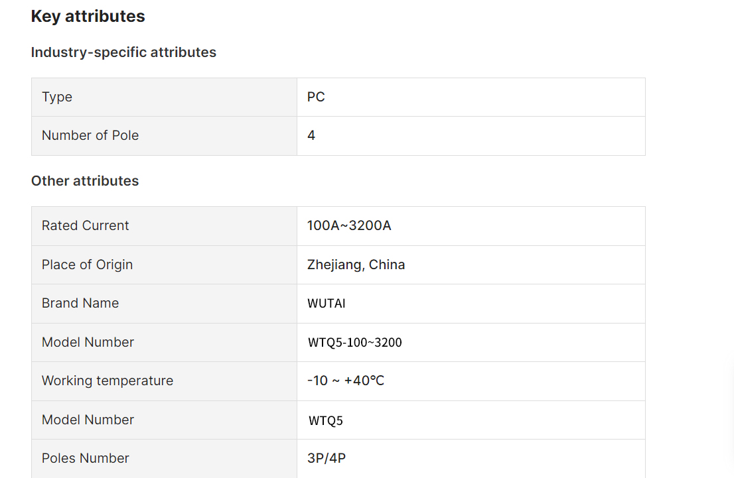Click the Other attributes subheading
Screen dimensions: 734x478
[x=85, y=181]
